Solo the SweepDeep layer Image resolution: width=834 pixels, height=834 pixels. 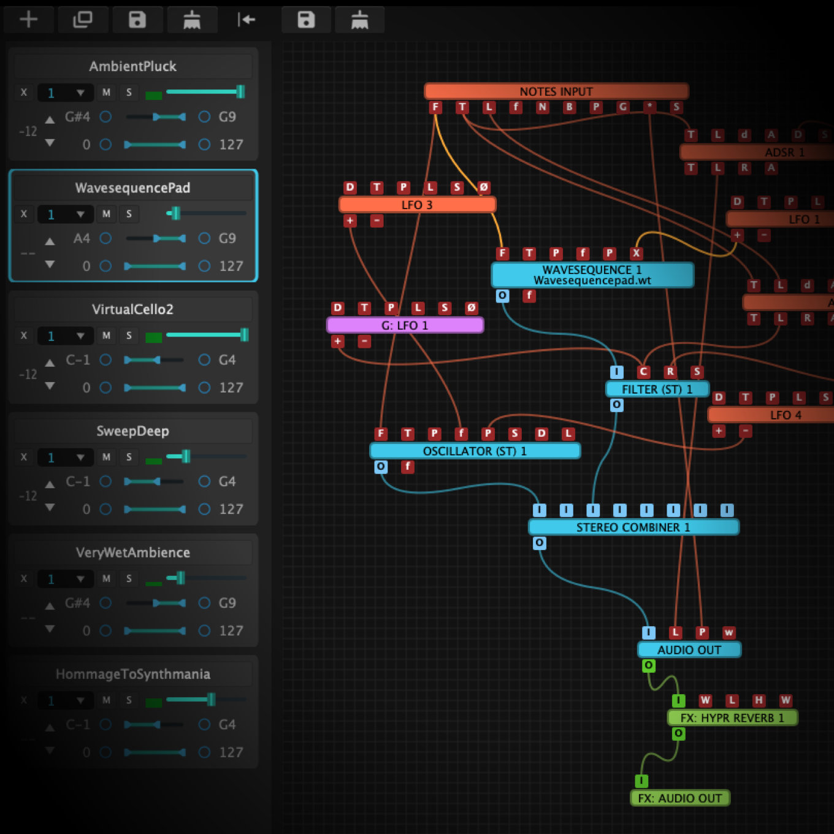pos(129,457)
